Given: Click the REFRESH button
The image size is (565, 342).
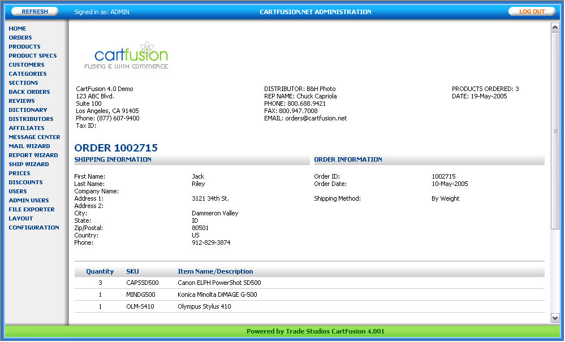Looking at the screenshot, I should point(35,11).
